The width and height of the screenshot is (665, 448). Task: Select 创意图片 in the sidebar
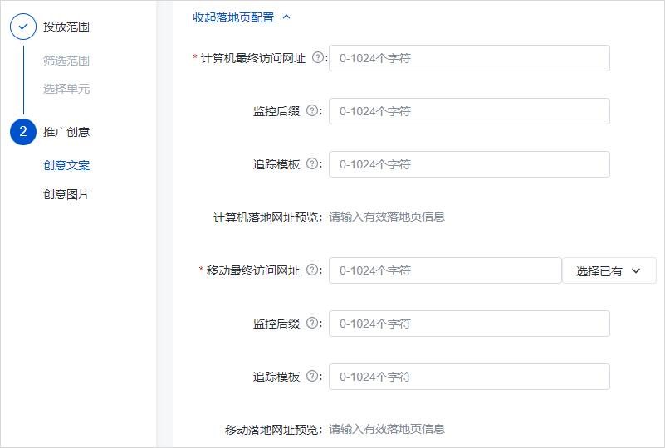66,194
